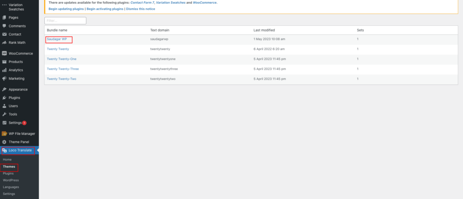Open the Analytics menu label
This screenshot has height=199, width=463.
pyautogui.click(x=16, y=70)
